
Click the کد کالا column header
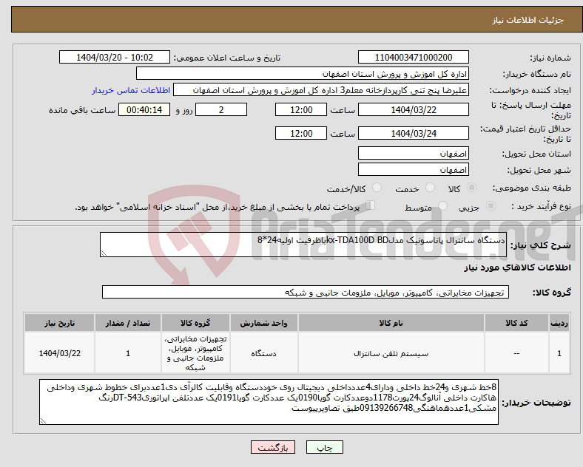pos(516,323)
